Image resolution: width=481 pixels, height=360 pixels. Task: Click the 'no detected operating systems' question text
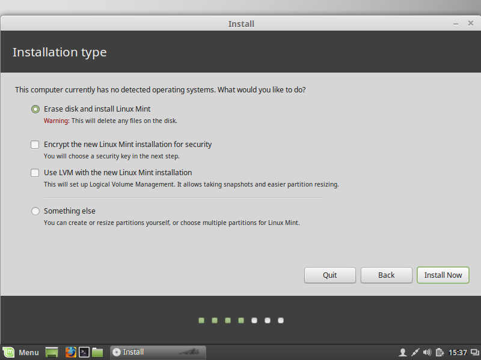point(161,90)
